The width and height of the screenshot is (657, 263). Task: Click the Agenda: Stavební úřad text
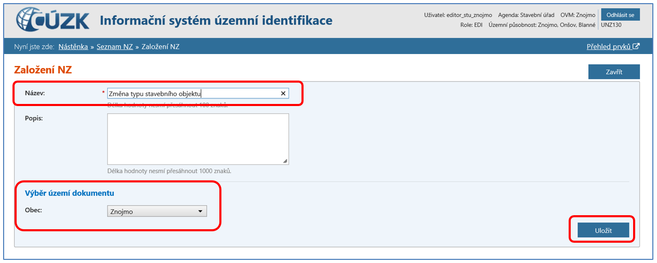click(x=526, y=15)
